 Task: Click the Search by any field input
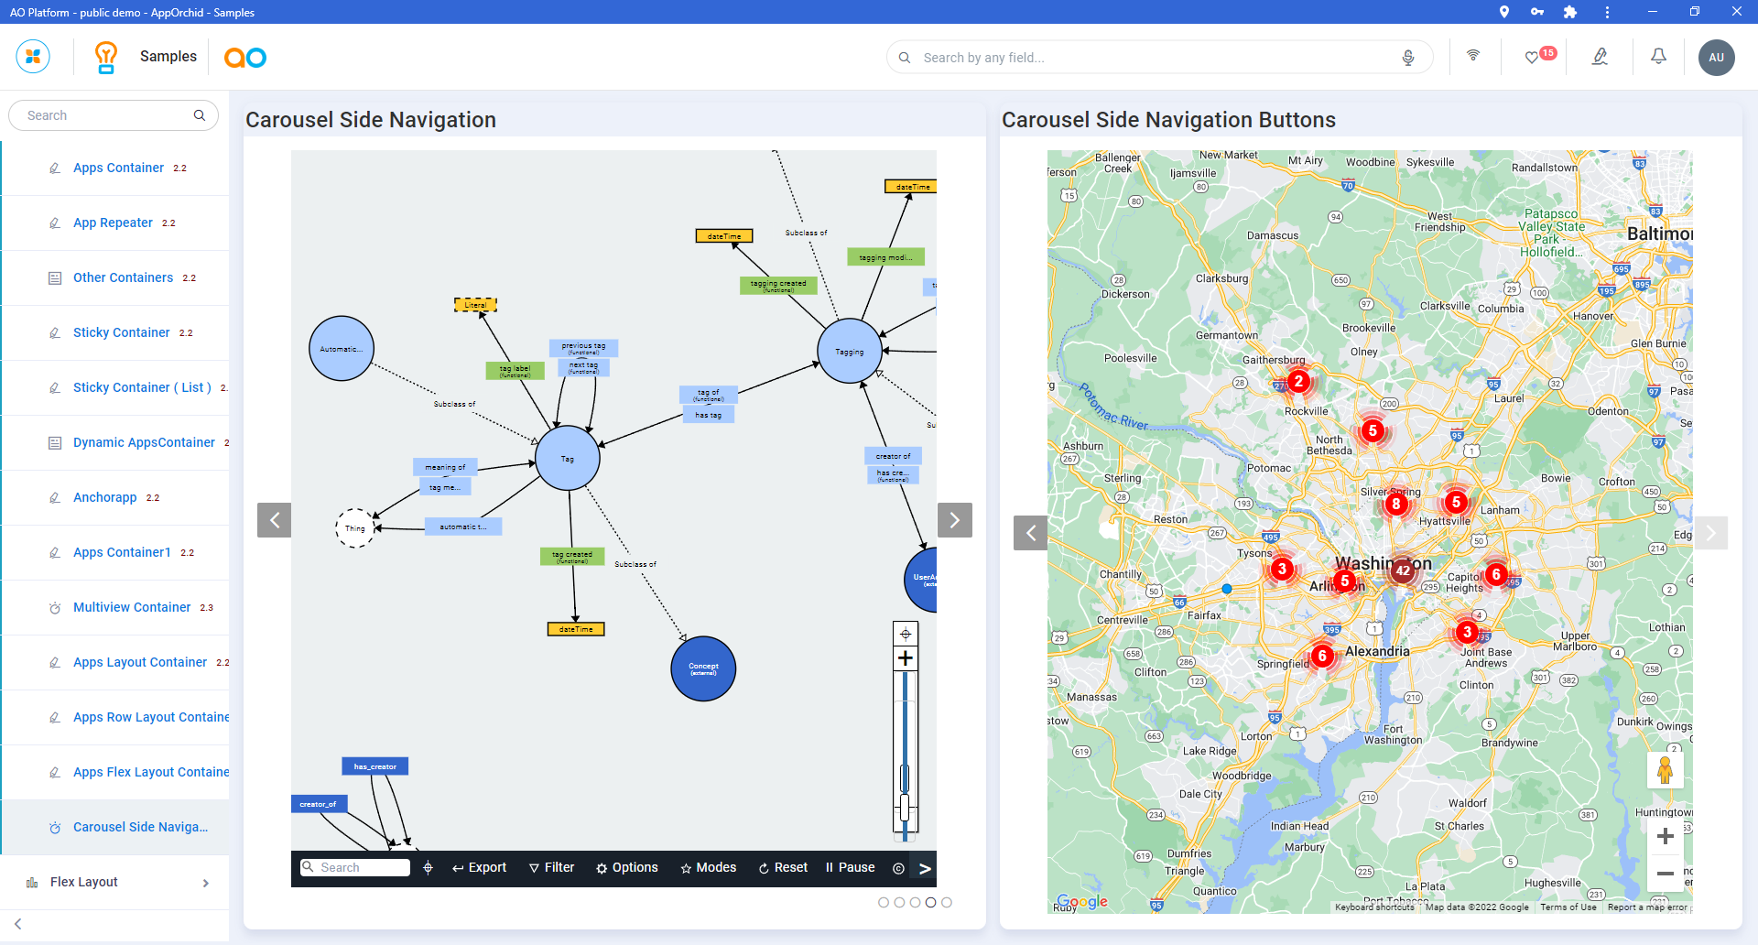pos(1154,58)
